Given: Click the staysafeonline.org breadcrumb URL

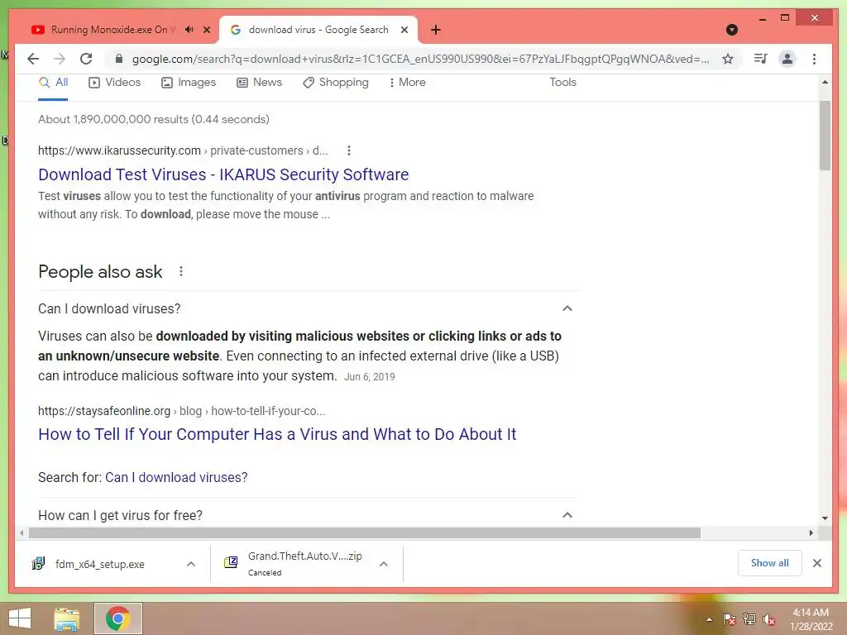Looking at the screenshot, I should [181, 411].
